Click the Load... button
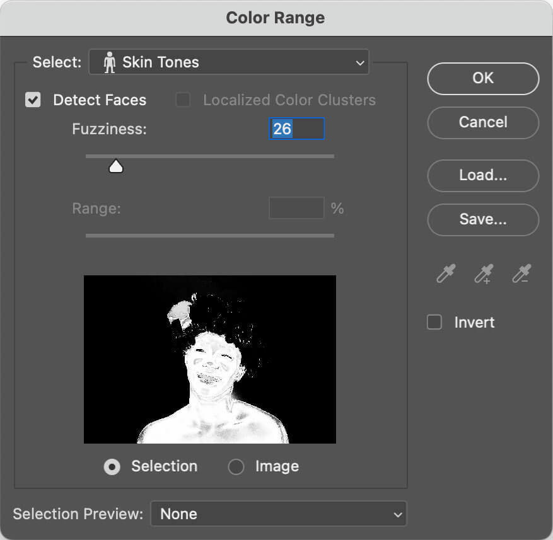Viewport: 553px width, 540px height. [x=483, y=175]
